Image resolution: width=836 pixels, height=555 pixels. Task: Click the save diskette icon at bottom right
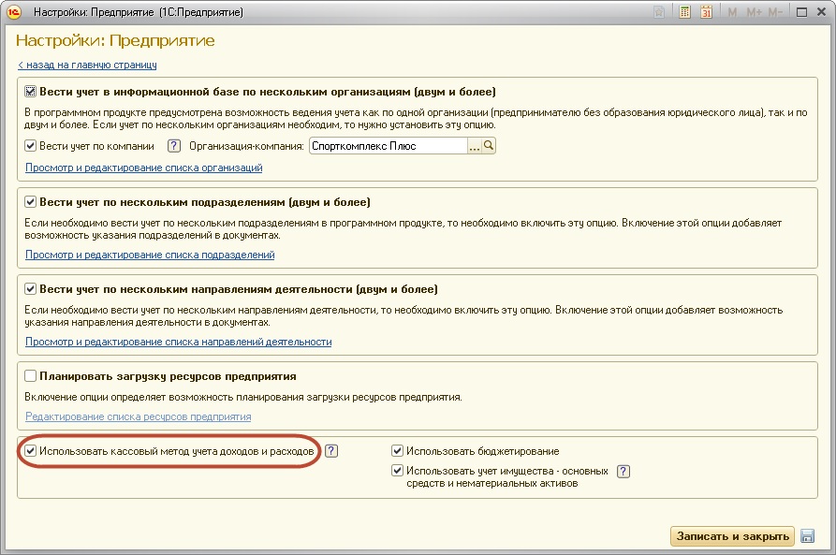pyautogui.click(x=808, y=535)
